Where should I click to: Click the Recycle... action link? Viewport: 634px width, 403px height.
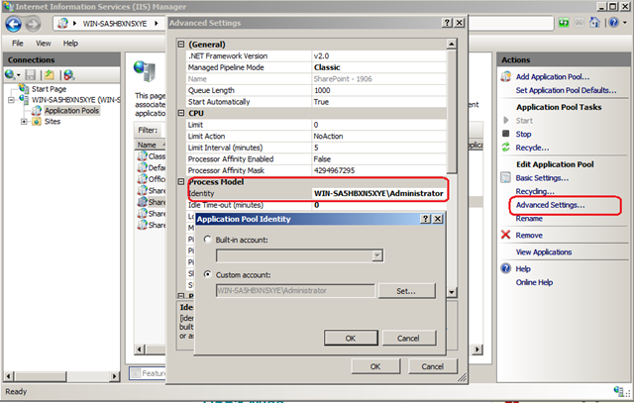pyautogui.click(x=532, y=148)
